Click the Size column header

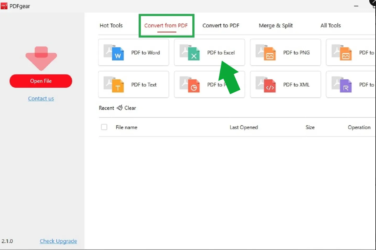(310, 127)
